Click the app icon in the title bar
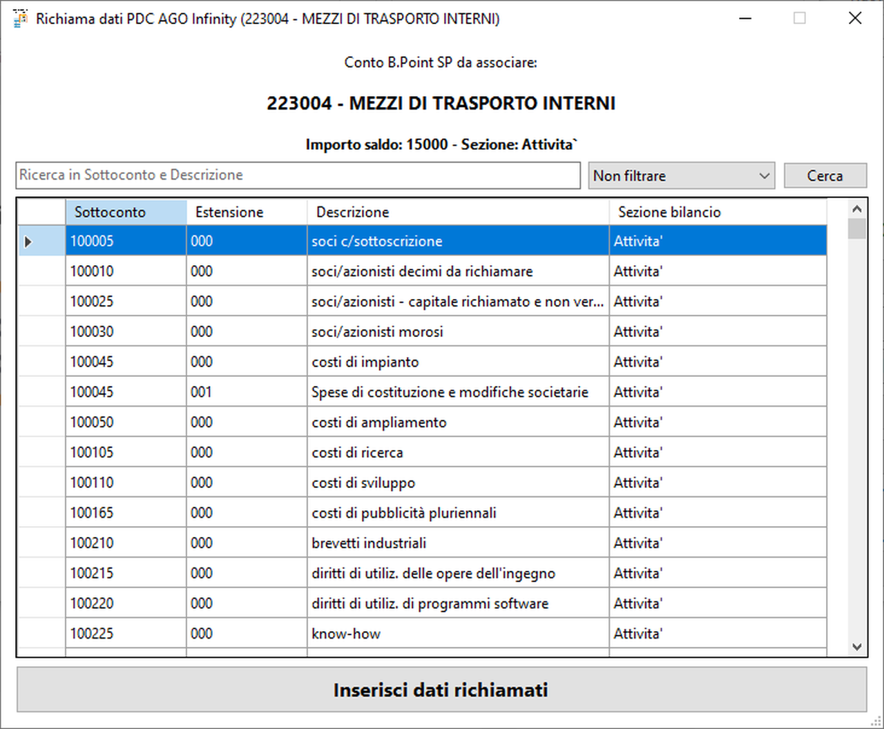 point(20,19)
